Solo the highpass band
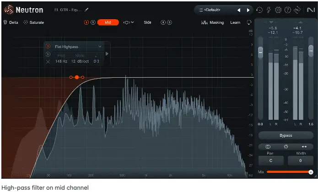 [x=48, y=54]
